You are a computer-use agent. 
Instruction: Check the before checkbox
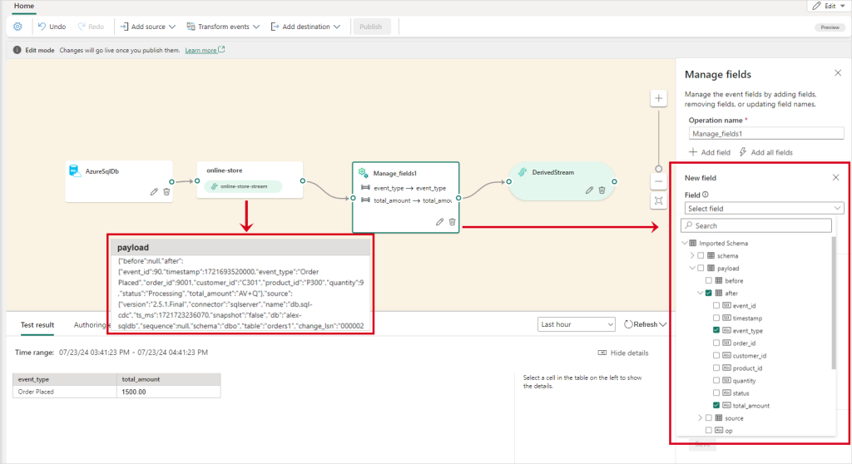click(709, 280)
